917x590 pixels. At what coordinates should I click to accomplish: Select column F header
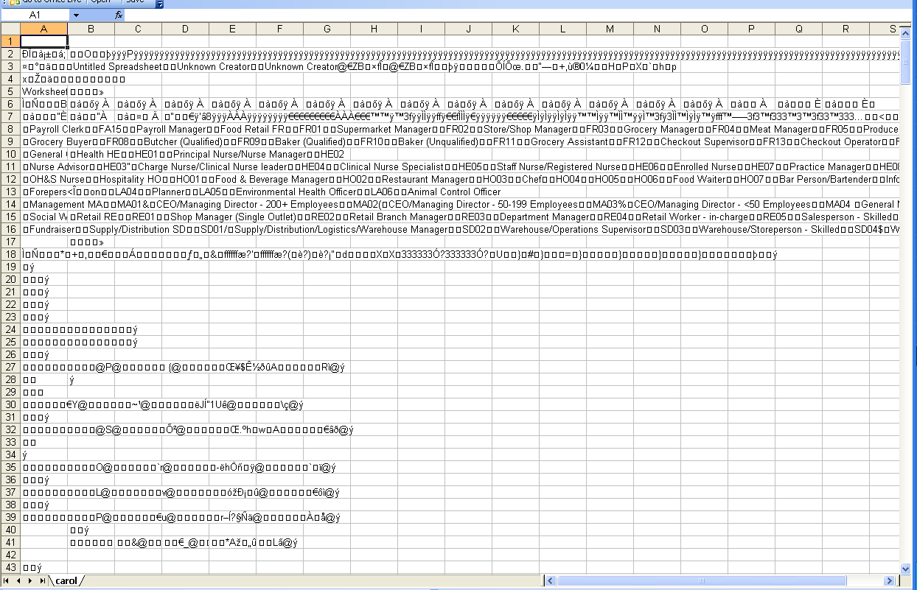click(279, 29)
